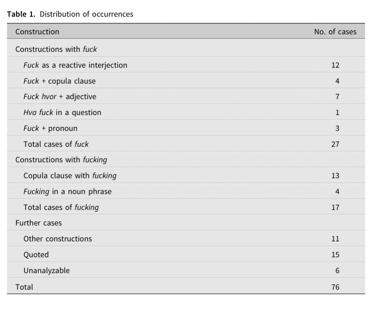Click the 'Fuck + pronoun' row label
377x312 pixels.
50,128
